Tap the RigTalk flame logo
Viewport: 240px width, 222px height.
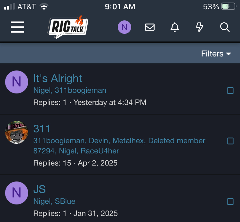pyautogui.click(x=68, y=27)
